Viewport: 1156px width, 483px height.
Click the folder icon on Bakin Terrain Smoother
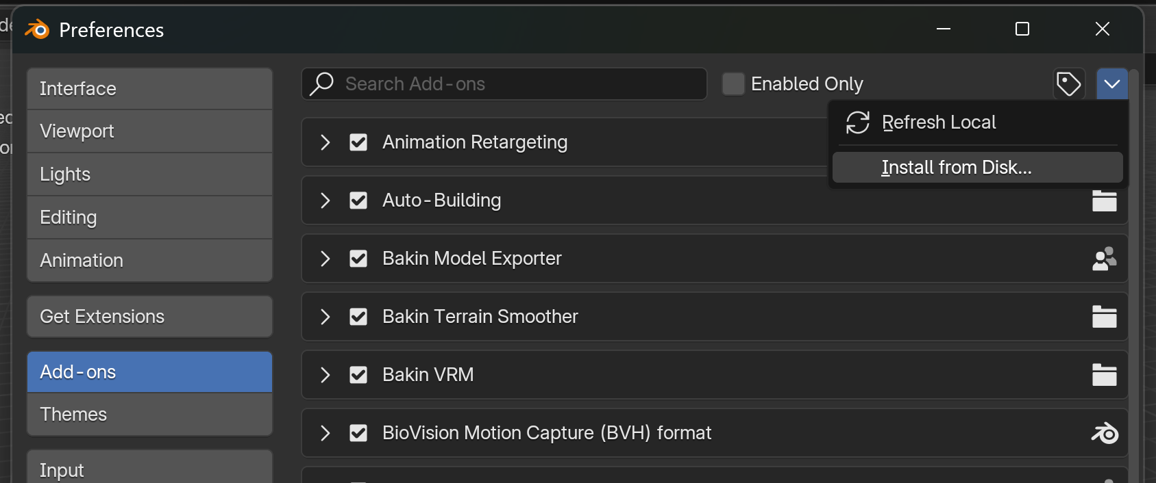(1104, 317)
